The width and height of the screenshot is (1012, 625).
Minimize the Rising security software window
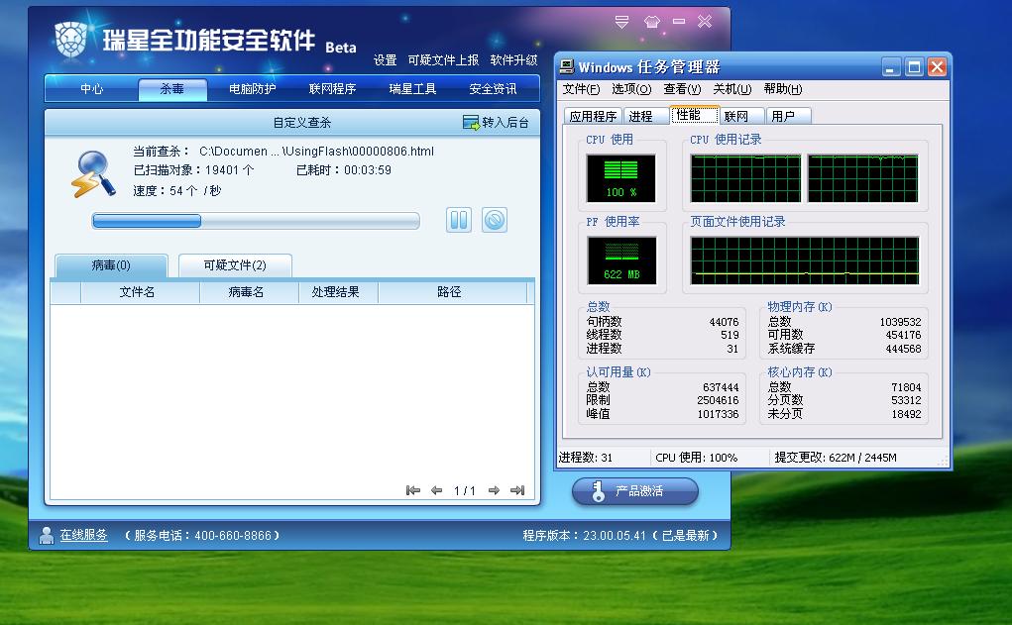coord(679,21)
